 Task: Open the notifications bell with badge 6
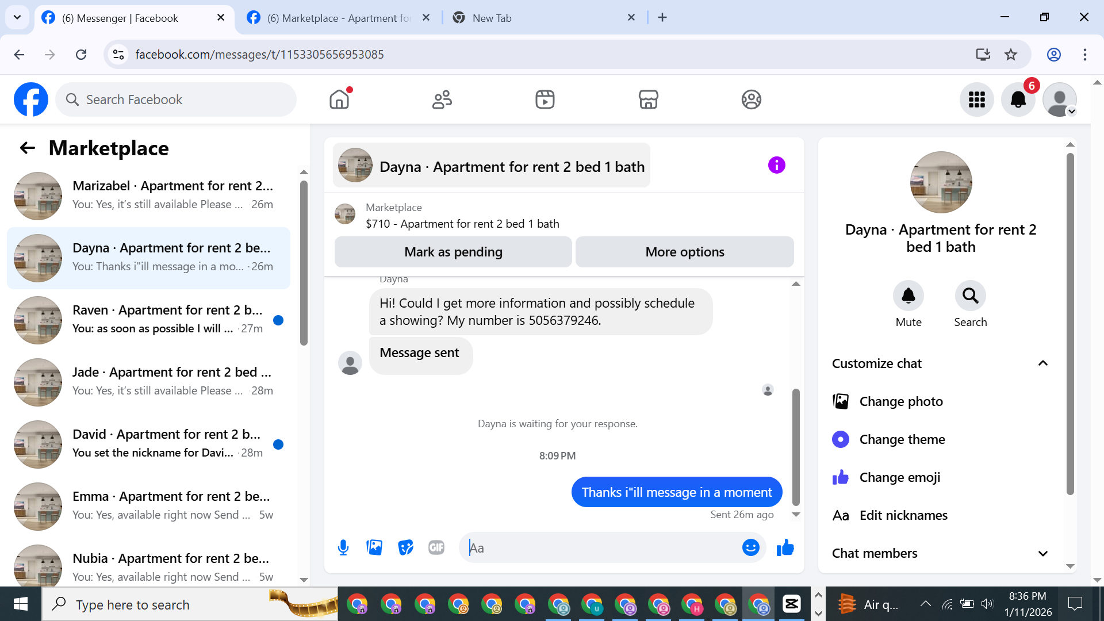click(1018, 99)
